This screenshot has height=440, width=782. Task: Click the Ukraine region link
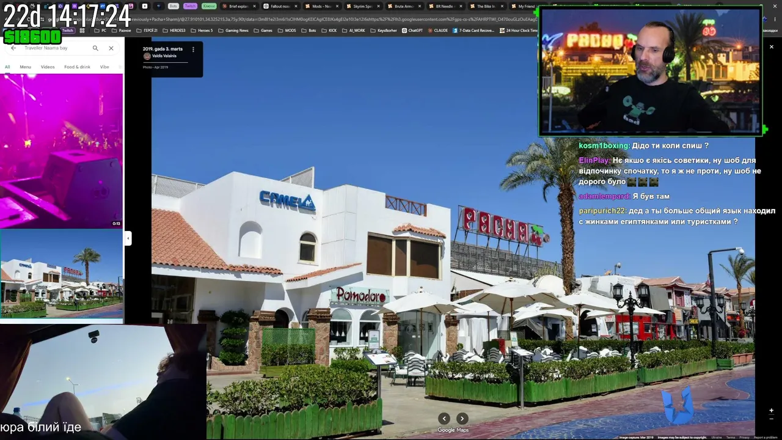click(716, 438)
